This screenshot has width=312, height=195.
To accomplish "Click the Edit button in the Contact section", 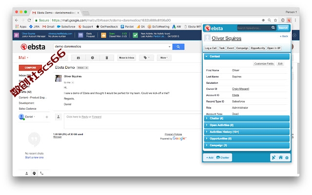I will click(x=280, y=64).
